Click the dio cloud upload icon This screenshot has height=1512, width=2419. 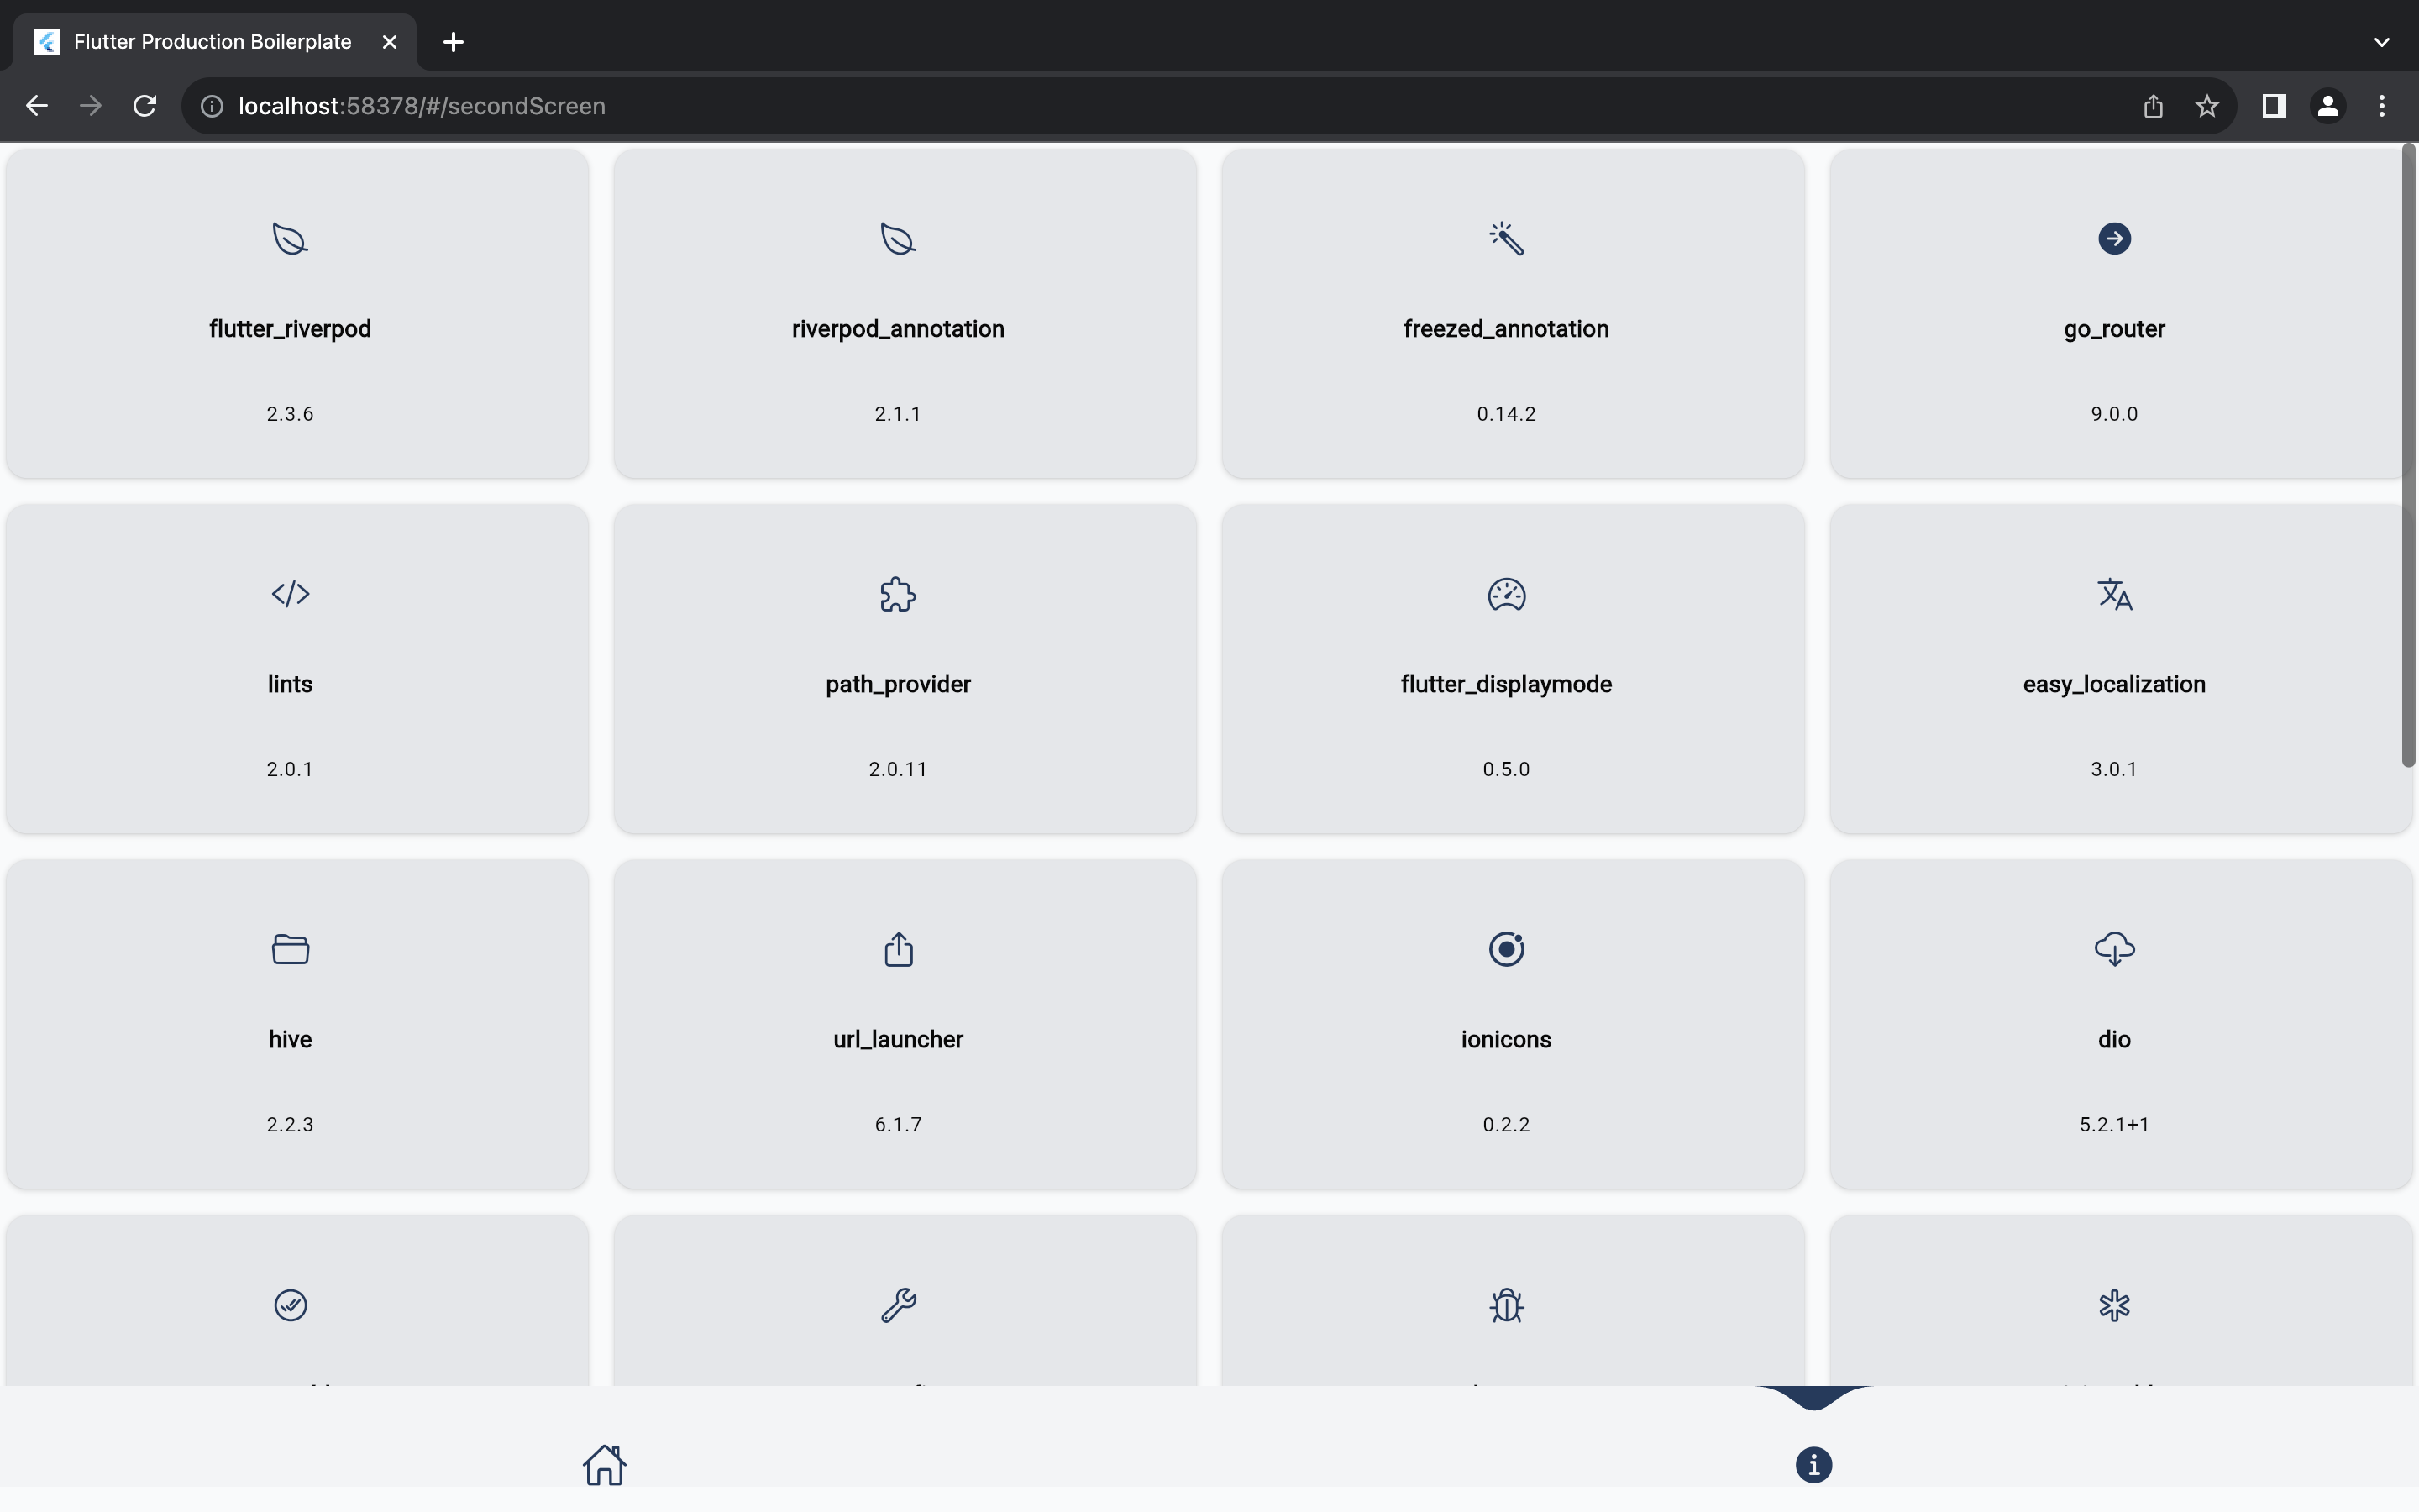tap(2114, 949)
